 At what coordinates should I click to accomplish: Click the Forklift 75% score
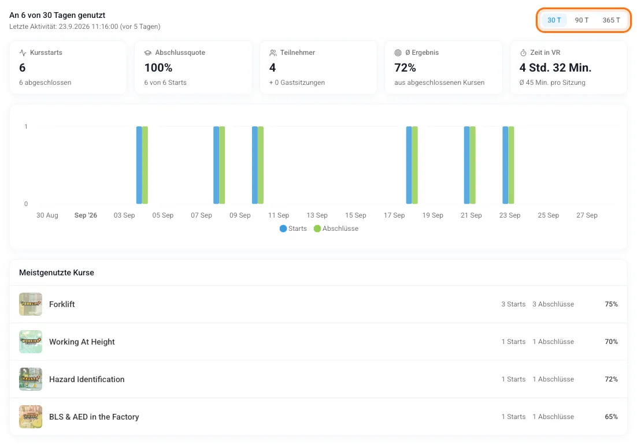[611, 304]
